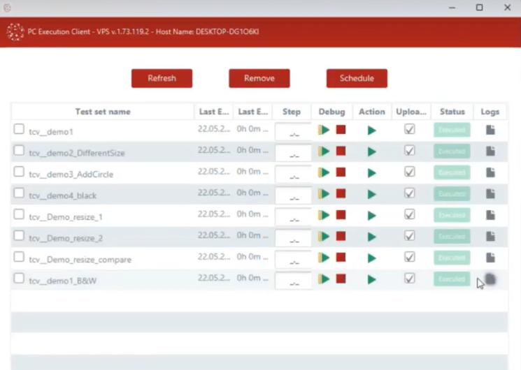Viewport: 521px width, 370px height.
Task: Click red stop square in tcv__demo1 row
Action: point(341,130)
